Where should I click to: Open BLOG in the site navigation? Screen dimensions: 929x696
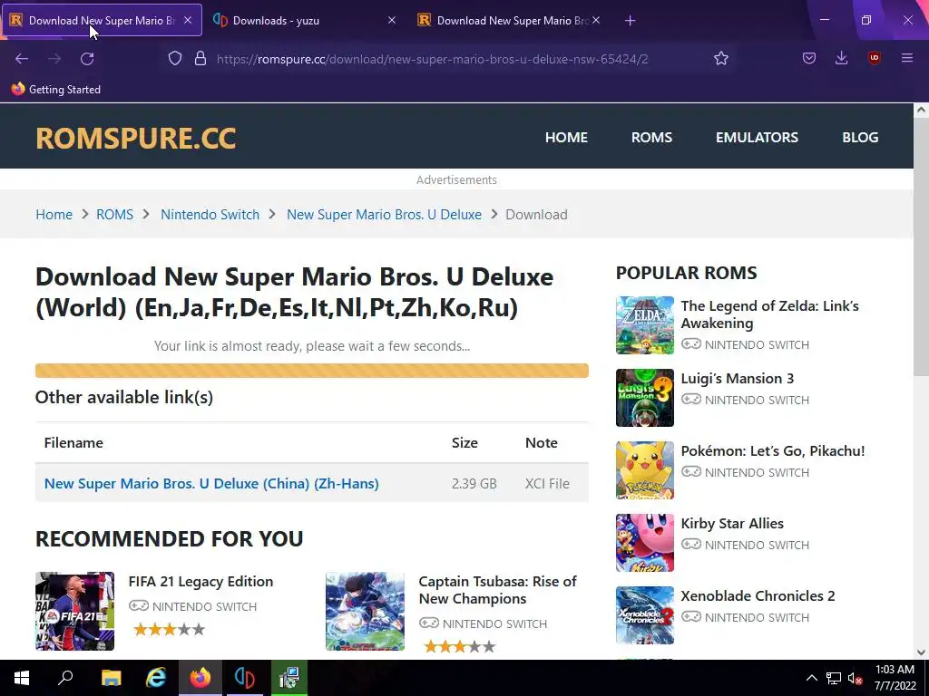click(x=860, y=138)
